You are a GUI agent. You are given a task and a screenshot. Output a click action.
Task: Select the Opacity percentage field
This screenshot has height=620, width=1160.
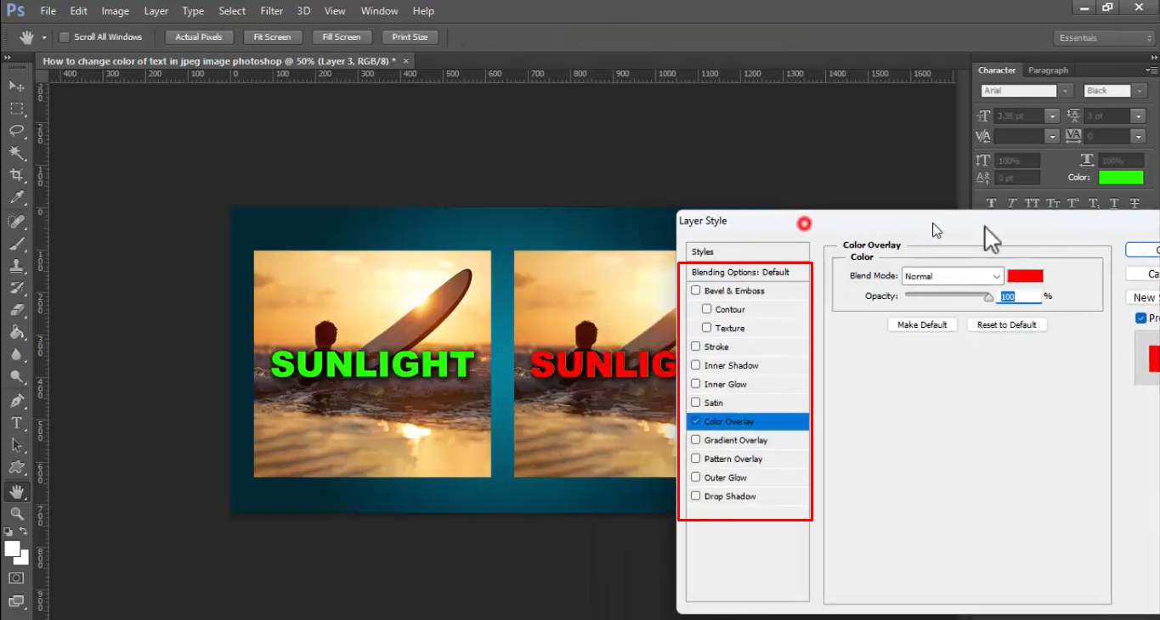point(1017,296)
